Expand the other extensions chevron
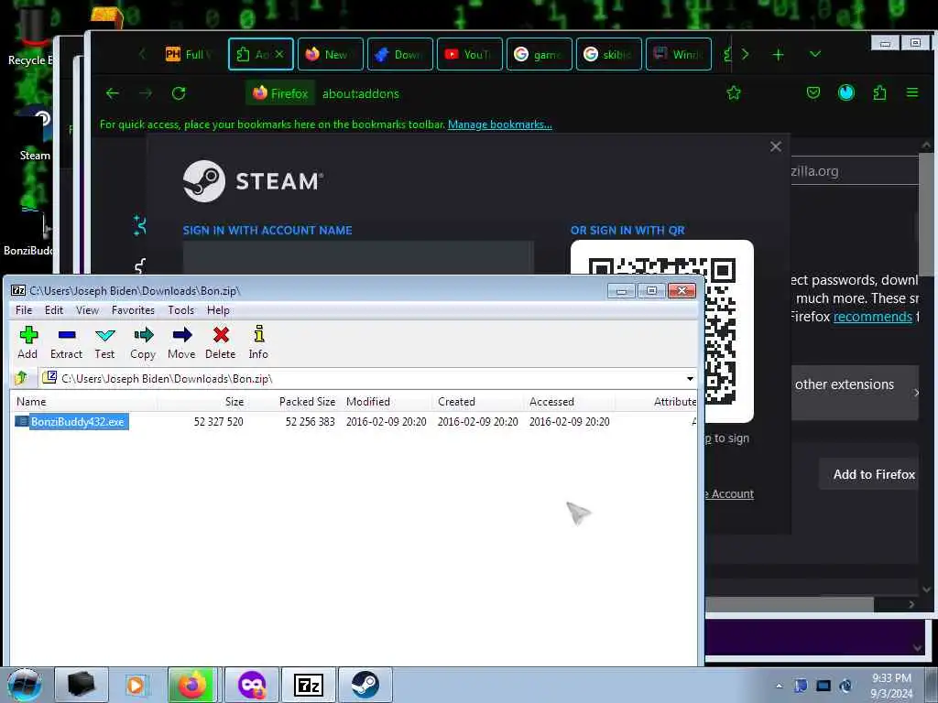The image size is (938, 703). coord(915,393)
